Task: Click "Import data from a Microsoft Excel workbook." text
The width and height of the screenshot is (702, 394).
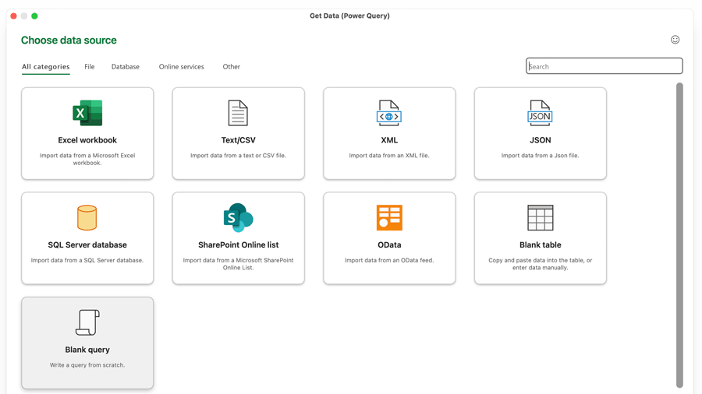Action: pos(87,159)
